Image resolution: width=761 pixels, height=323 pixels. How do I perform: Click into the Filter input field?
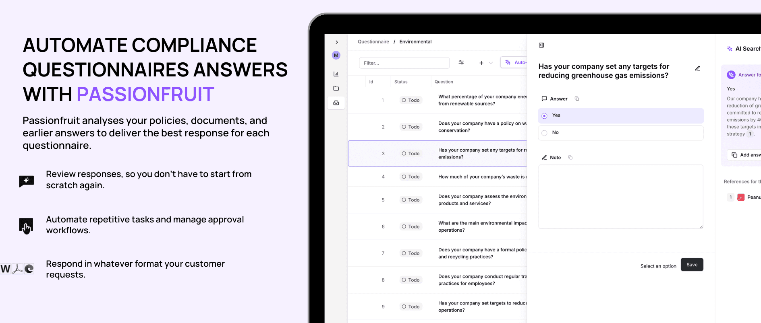404,63
